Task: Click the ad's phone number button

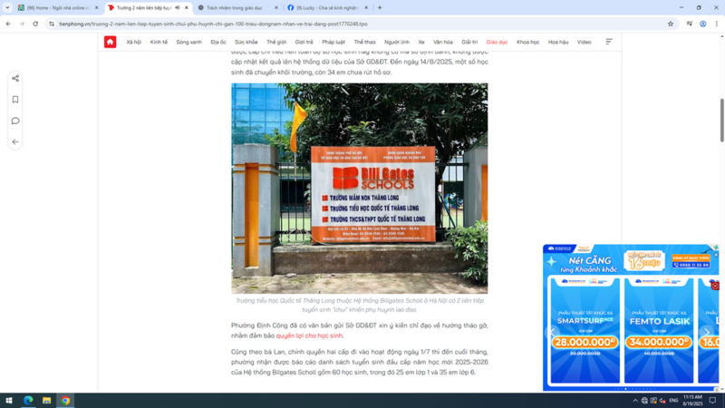Action: (x=691, y=265)
